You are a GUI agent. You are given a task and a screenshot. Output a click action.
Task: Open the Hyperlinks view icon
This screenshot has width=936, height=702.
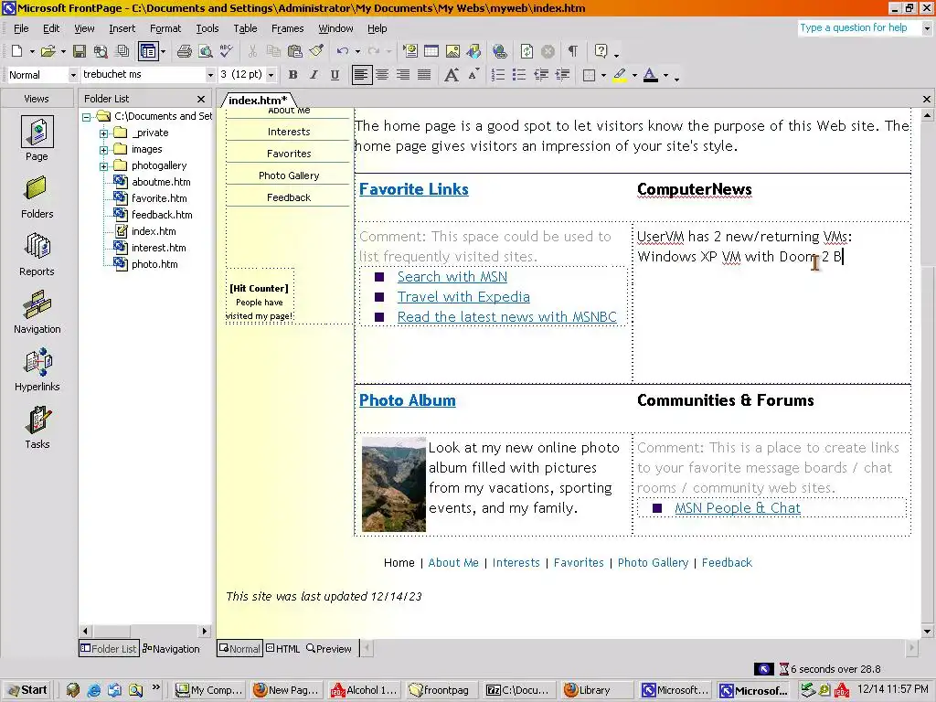[37, 370]
